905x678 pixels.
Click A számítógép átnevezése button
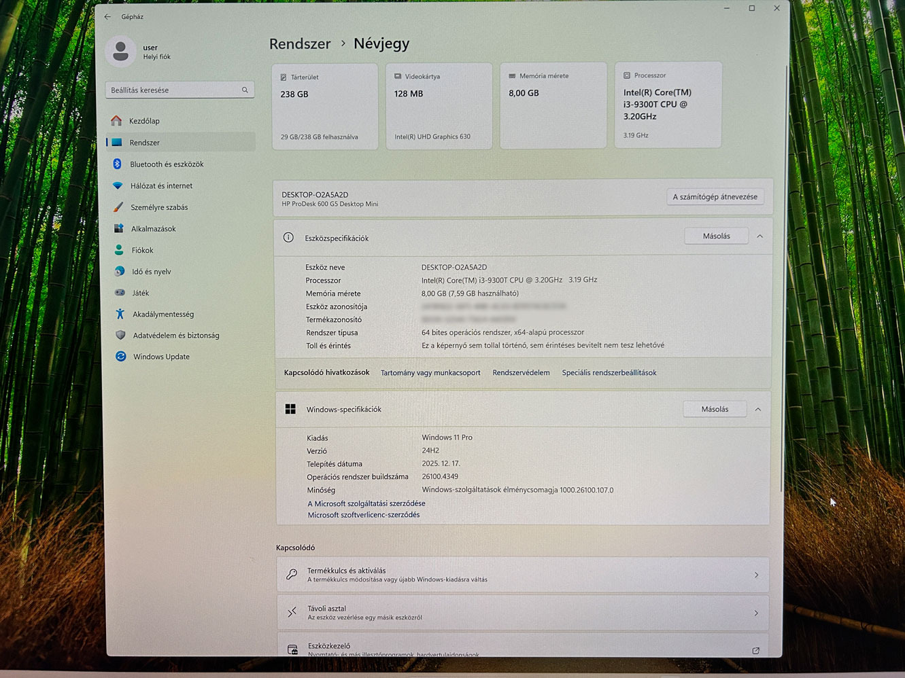tap(715, 196)
